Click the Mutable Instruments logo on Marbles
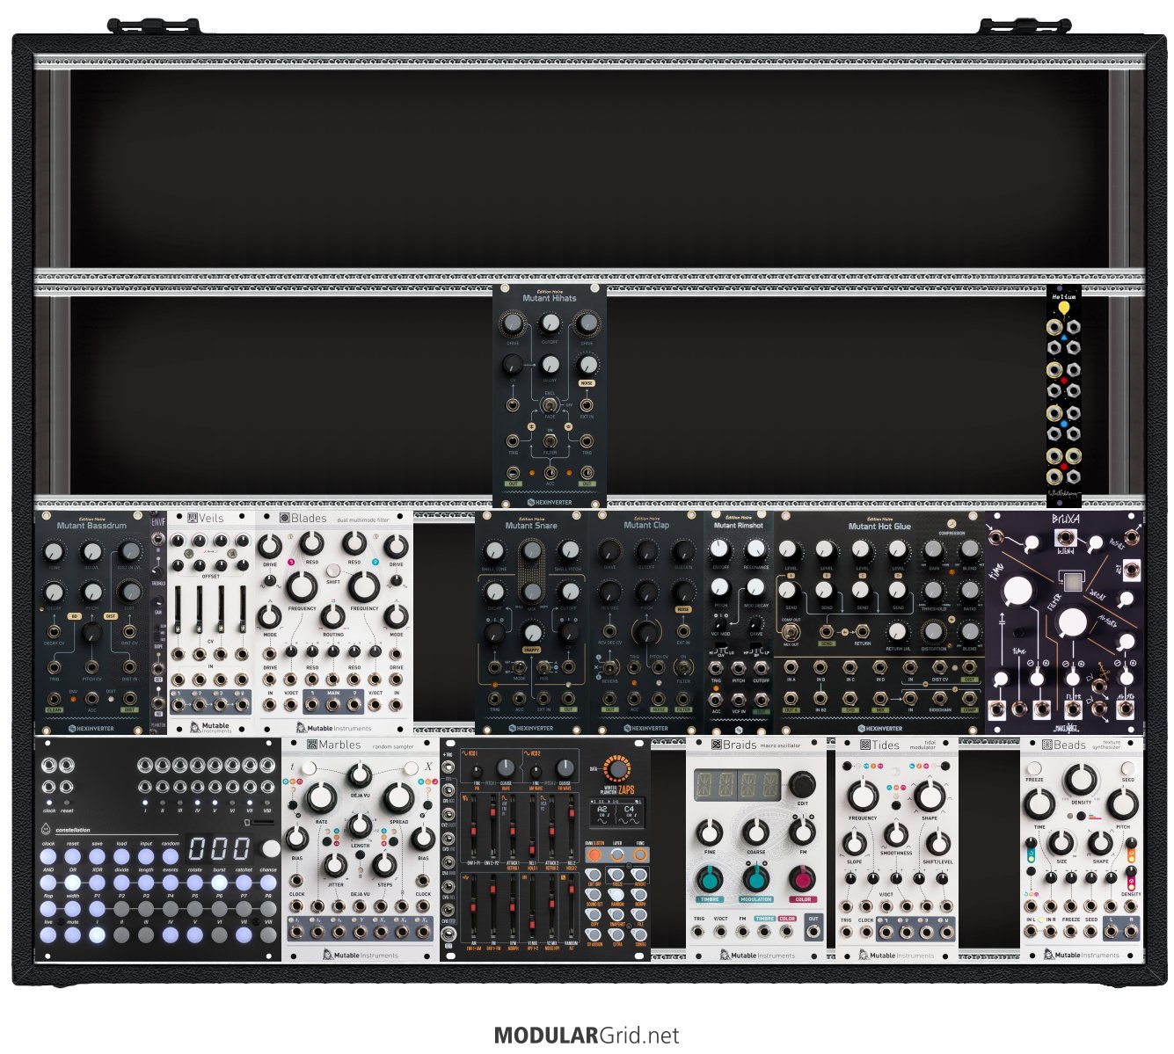1174x1054 pixels. click(x=360, y=955)
